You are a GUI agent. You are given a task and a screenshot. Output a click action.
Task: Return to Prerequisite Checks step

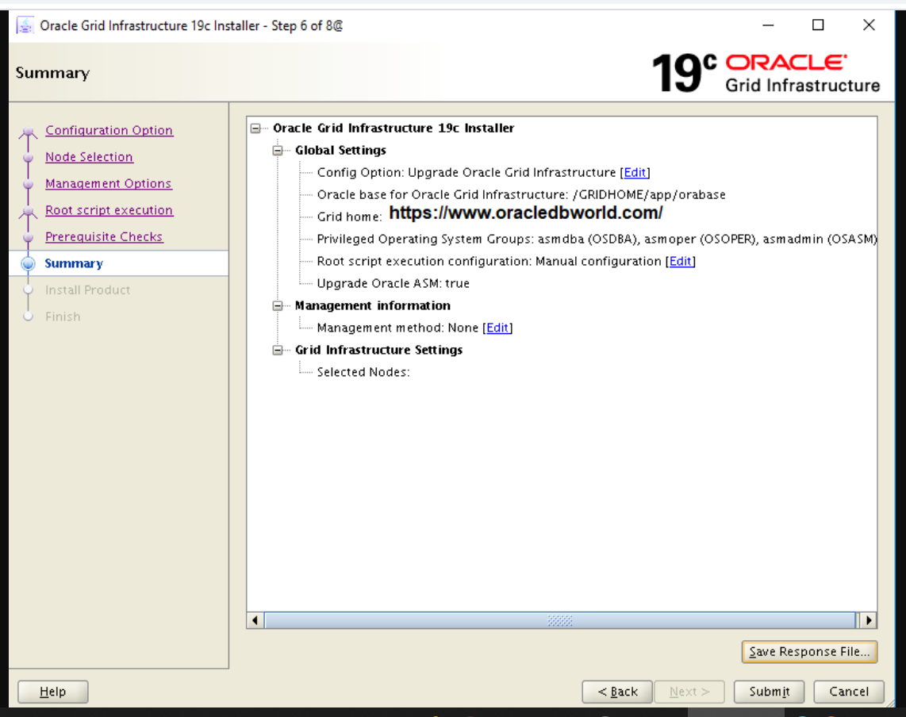(104, 236)
